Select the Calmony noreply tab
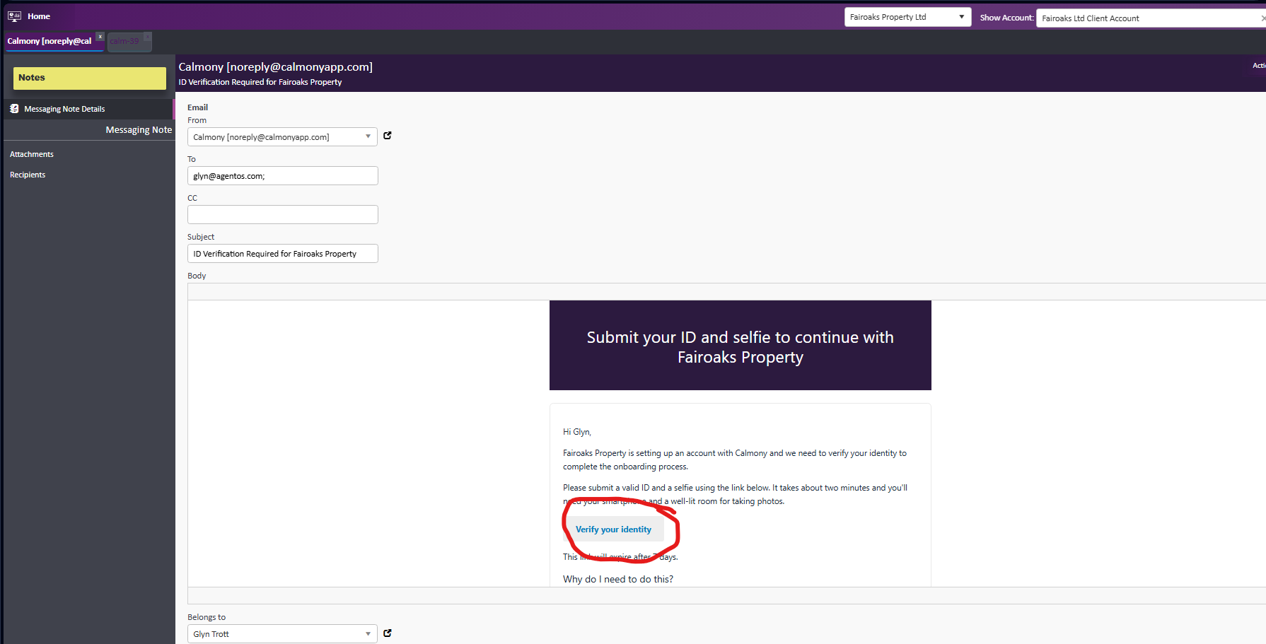The width and height of the screenshot is (1266, 644). (x=50, y=42)
